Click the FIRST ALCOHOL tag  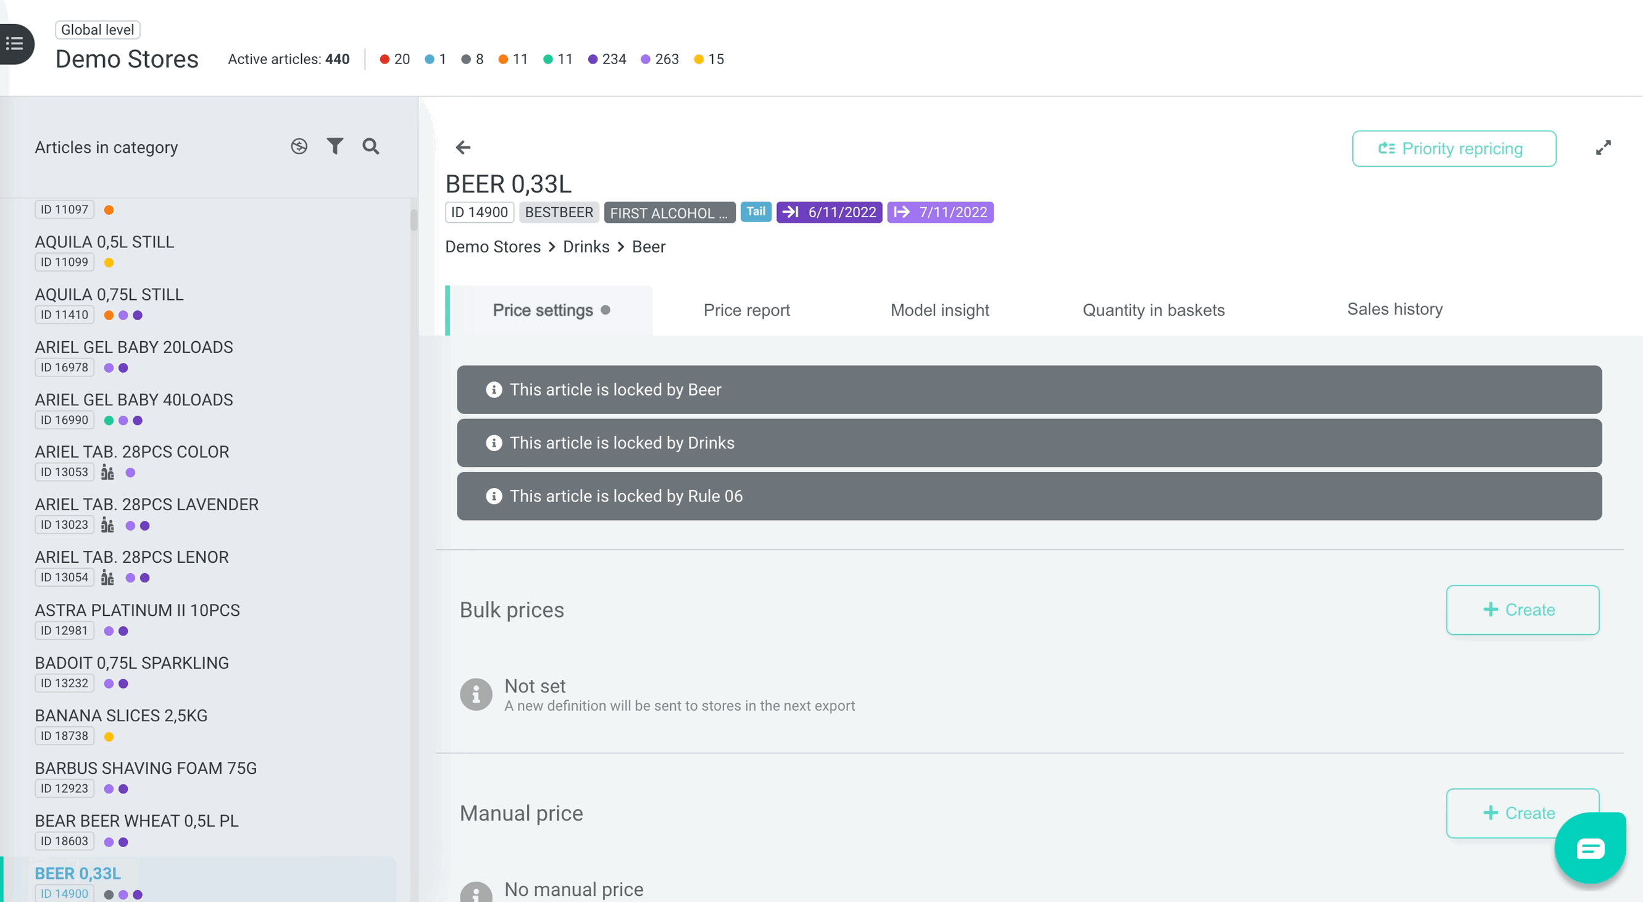coord(669,212)
